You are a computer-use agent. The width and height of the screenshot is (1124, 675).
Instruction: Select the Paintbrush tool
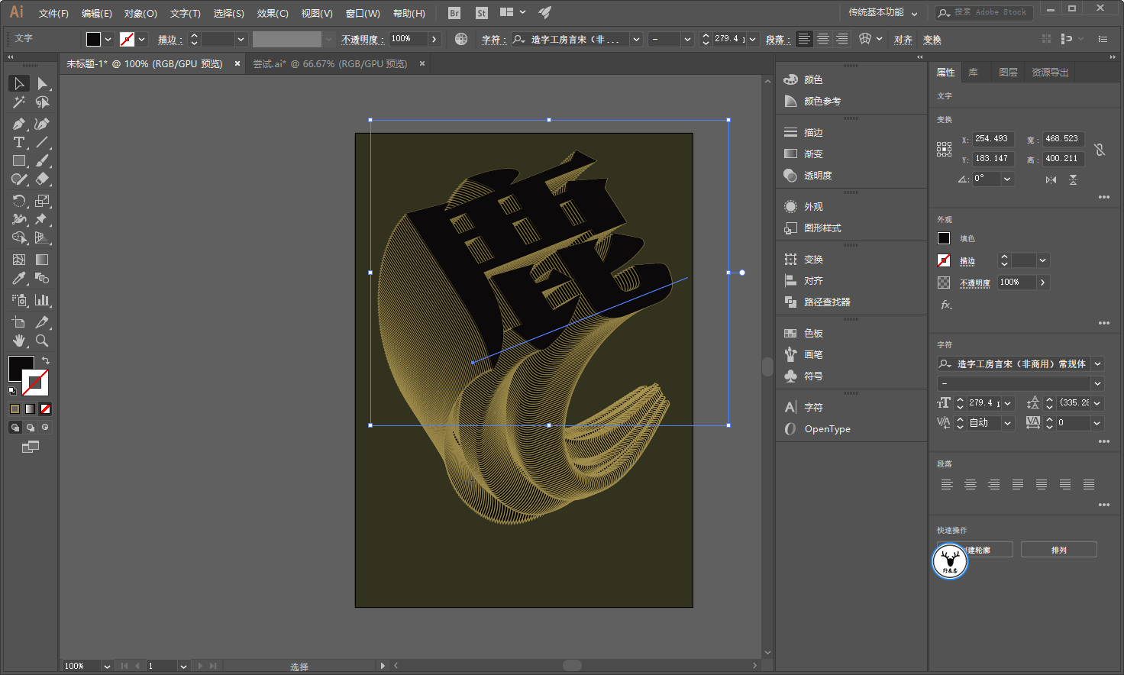(42, 160)
